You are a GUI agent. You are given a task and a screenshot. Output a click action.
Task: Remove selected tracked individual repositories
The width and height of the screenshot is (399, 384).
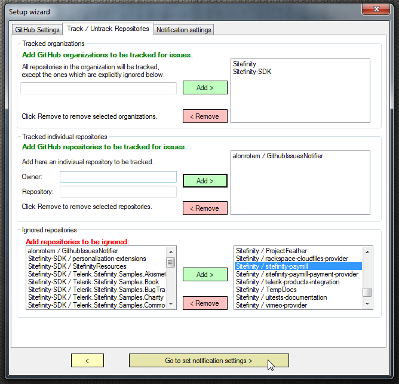click(205, 208)
